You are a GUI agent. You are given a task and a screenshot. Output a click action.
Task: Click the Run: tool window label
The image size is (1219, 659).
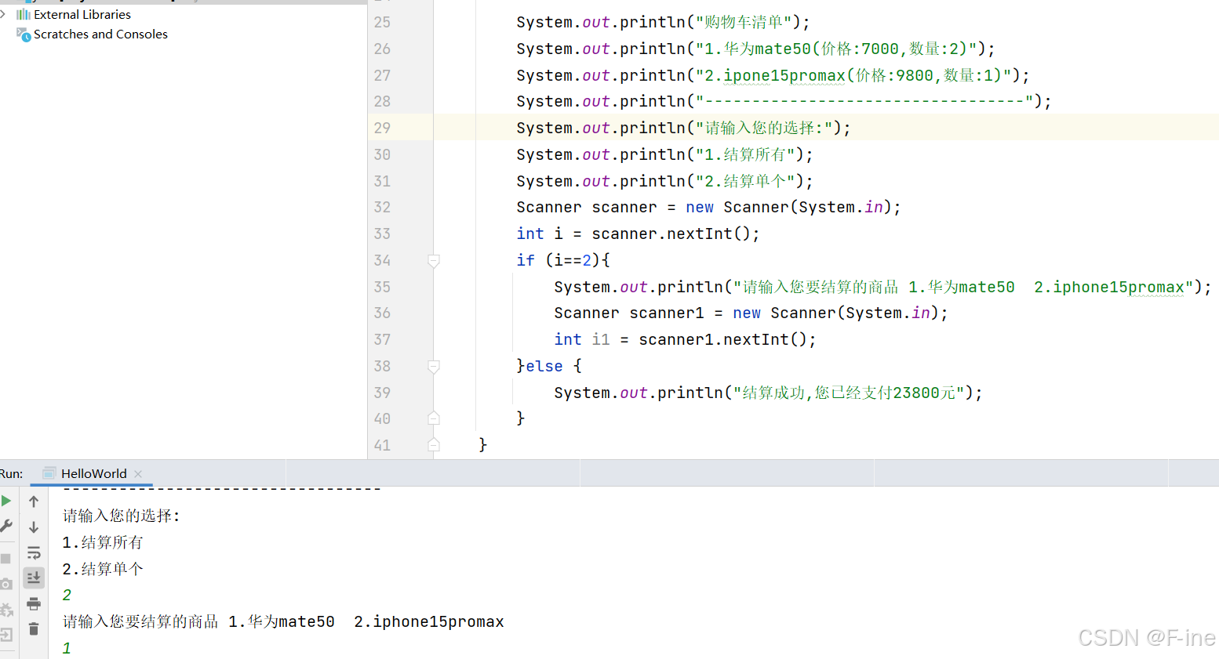click(12, 473)
